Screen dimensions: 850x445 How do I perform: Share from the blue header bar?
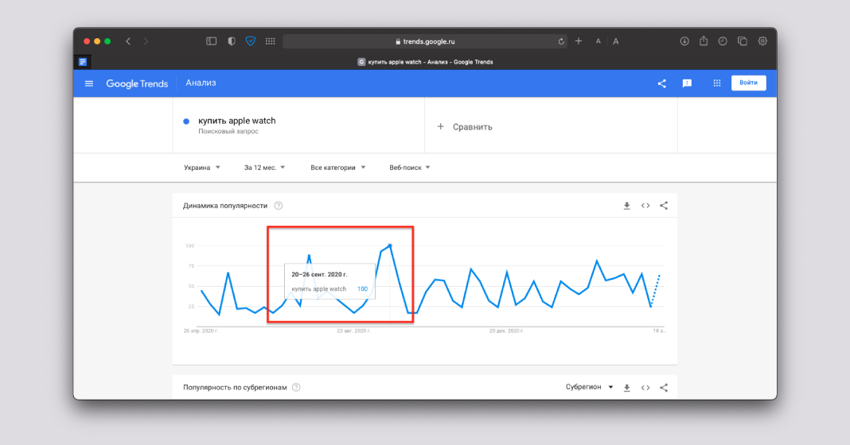click(662, 83)
